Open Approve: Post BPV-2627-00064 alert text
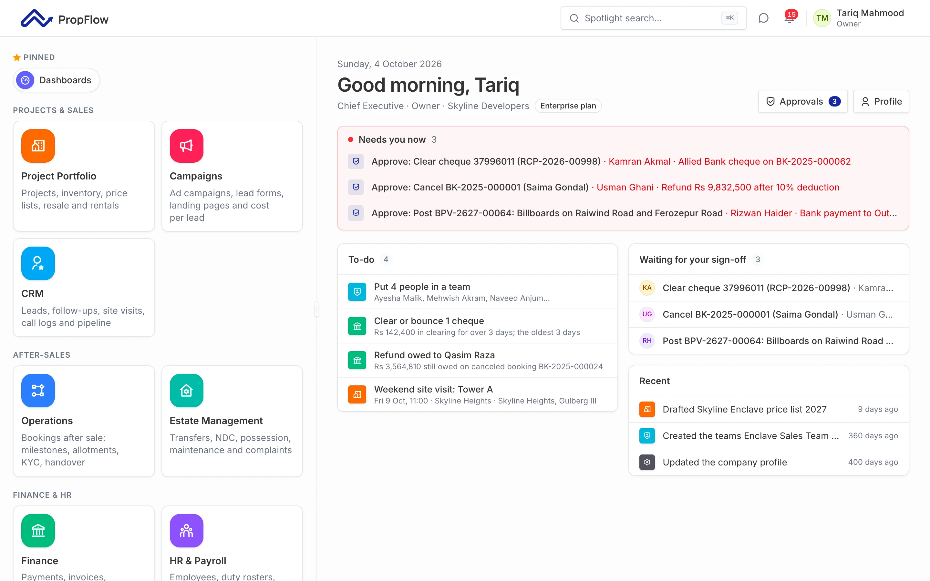Screen dimensions: 930x581 pos(547,213)
